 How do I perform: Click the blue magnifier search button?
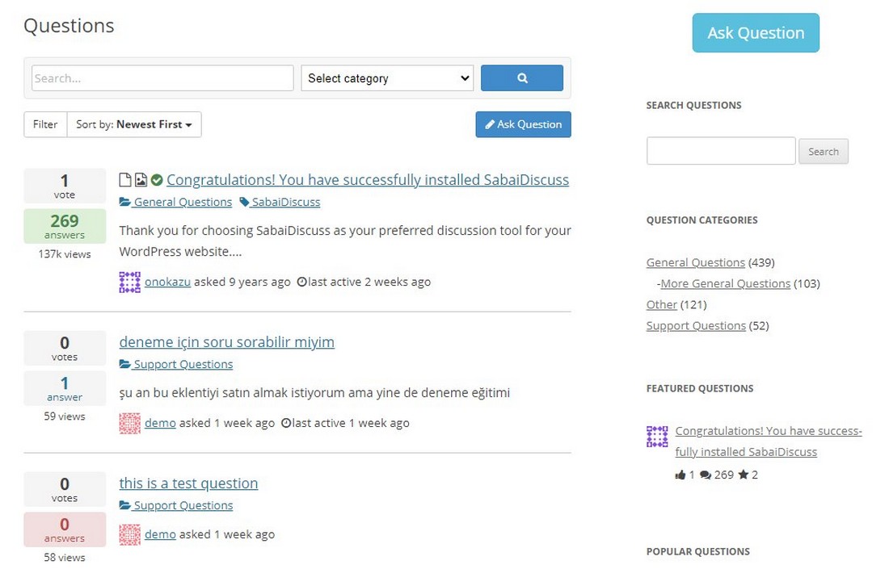521,78
